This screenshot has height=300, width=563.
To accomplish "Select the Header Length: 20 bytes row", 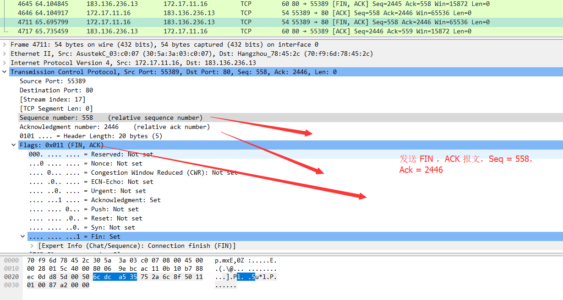I will pos(91,136).
